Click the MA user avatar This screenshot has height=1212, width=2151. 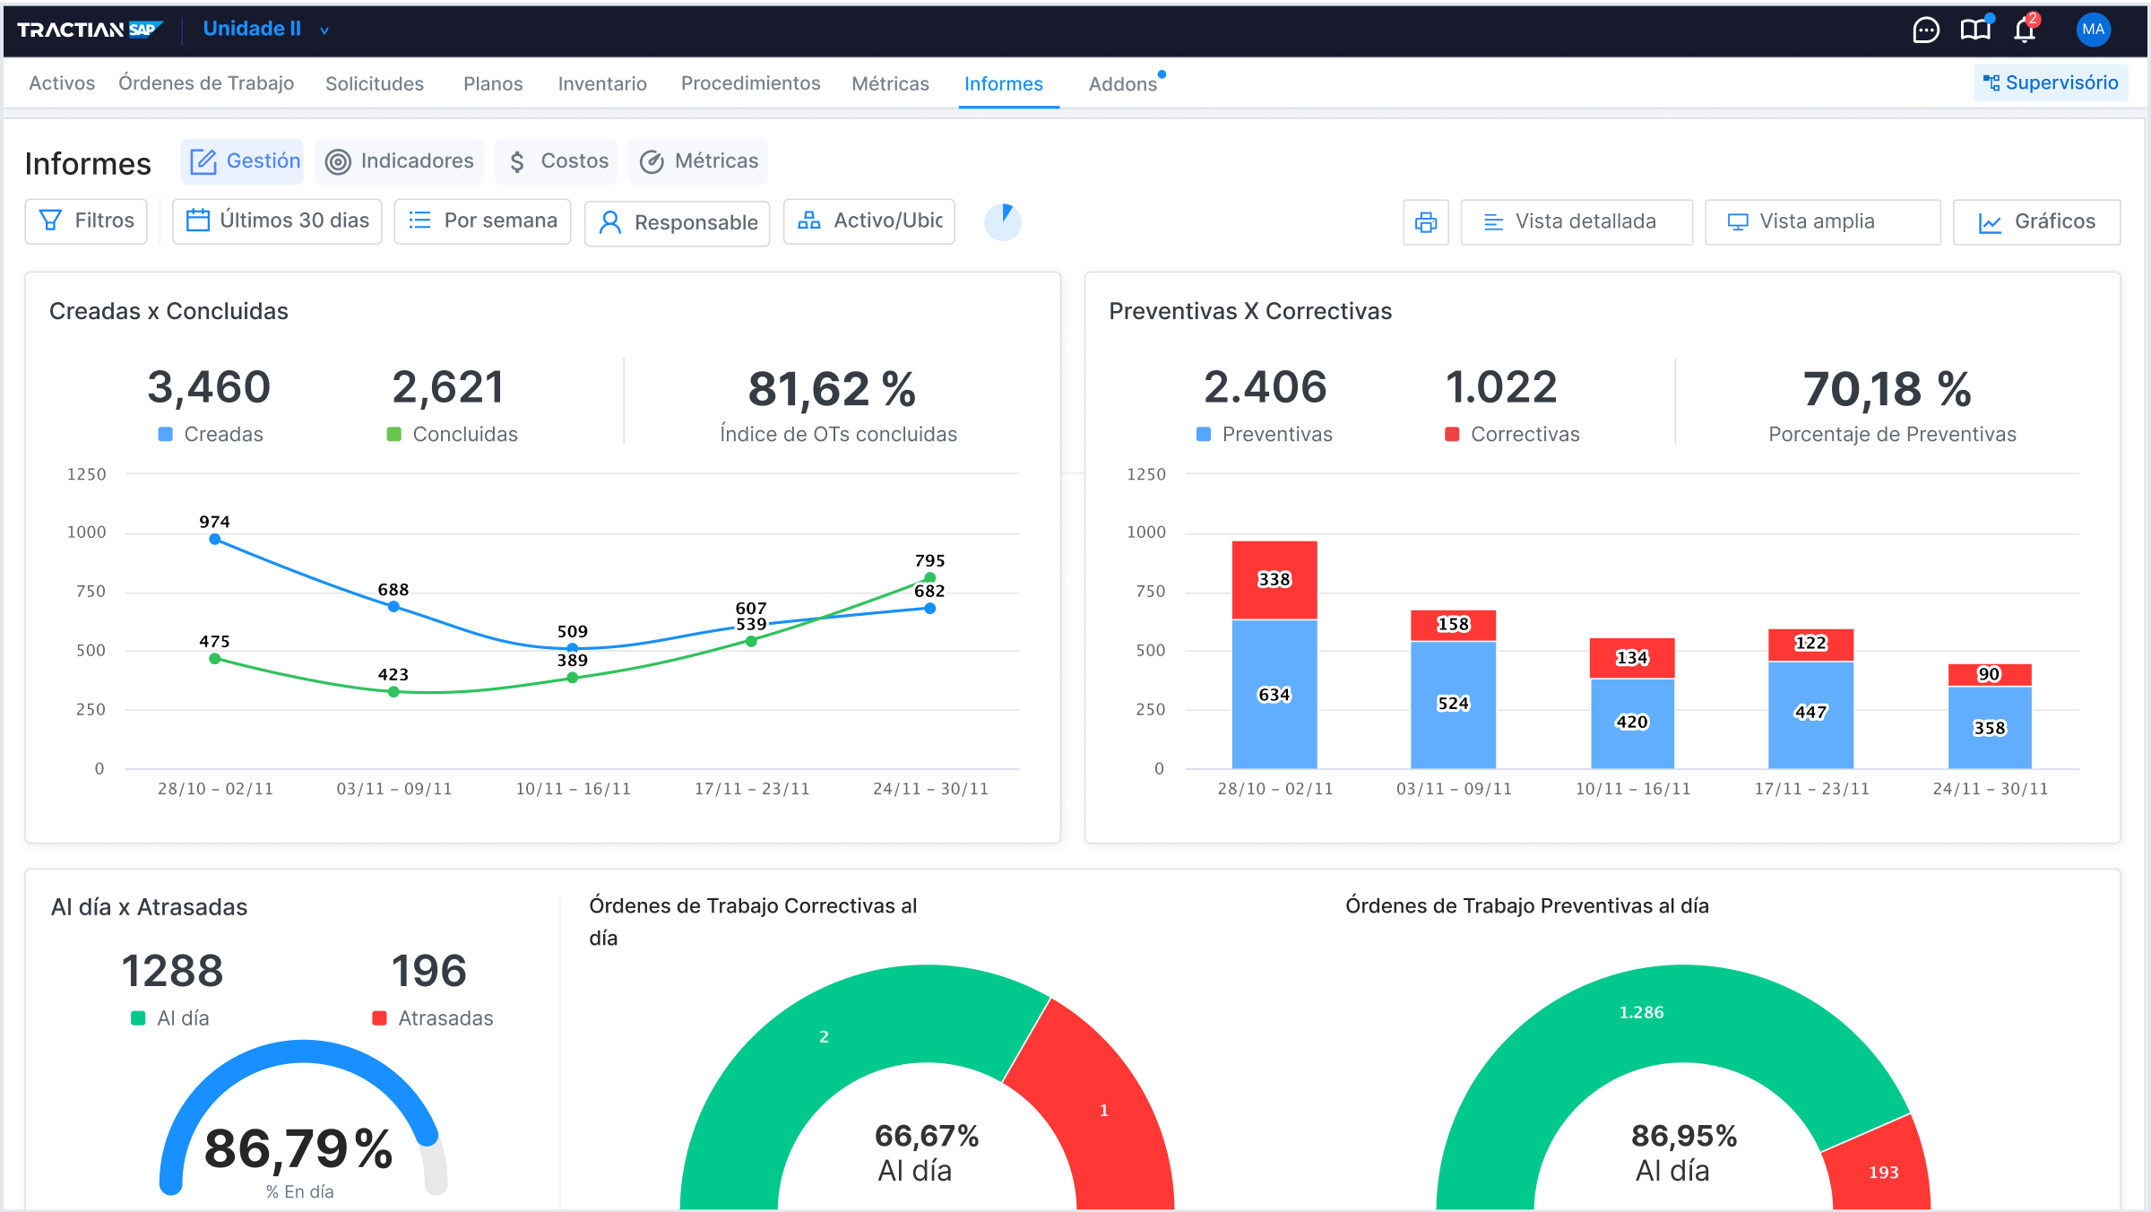pos(2093,30)
